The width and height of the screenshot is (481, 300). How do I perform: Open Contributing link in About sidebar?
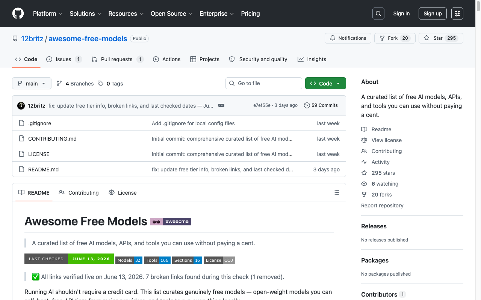point(381,151)
